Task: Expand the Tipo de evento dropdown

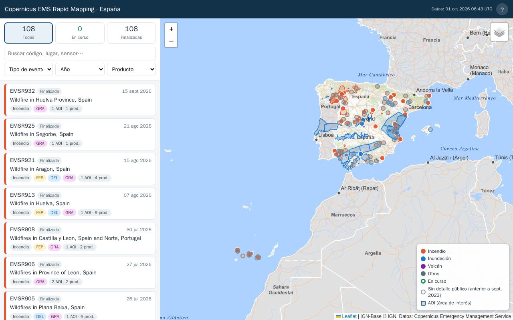Action: point(28,69)
